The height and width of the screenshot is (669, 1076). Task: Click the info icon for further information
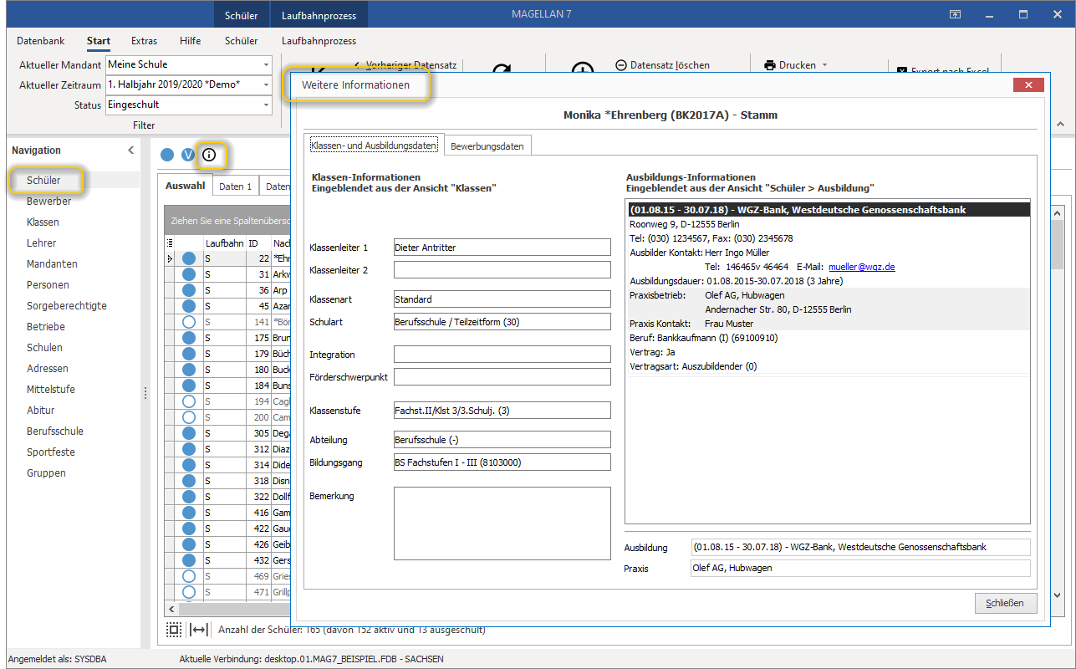210,155
